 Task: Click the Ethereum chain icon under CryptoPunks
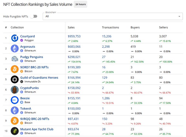pos(22,92)
